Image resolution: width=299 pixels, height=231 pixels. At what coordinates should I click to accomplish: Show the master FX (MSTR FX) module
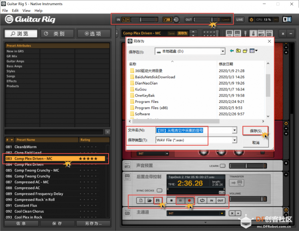click(x=269, y=34)
